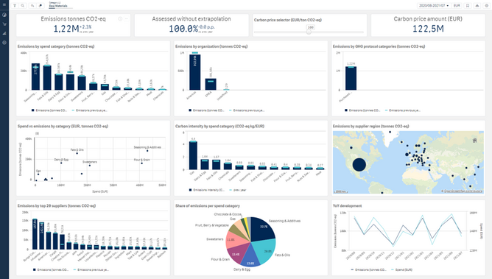Toggle Emissions legend in top 20 suppliers chart

coord(51,269)
